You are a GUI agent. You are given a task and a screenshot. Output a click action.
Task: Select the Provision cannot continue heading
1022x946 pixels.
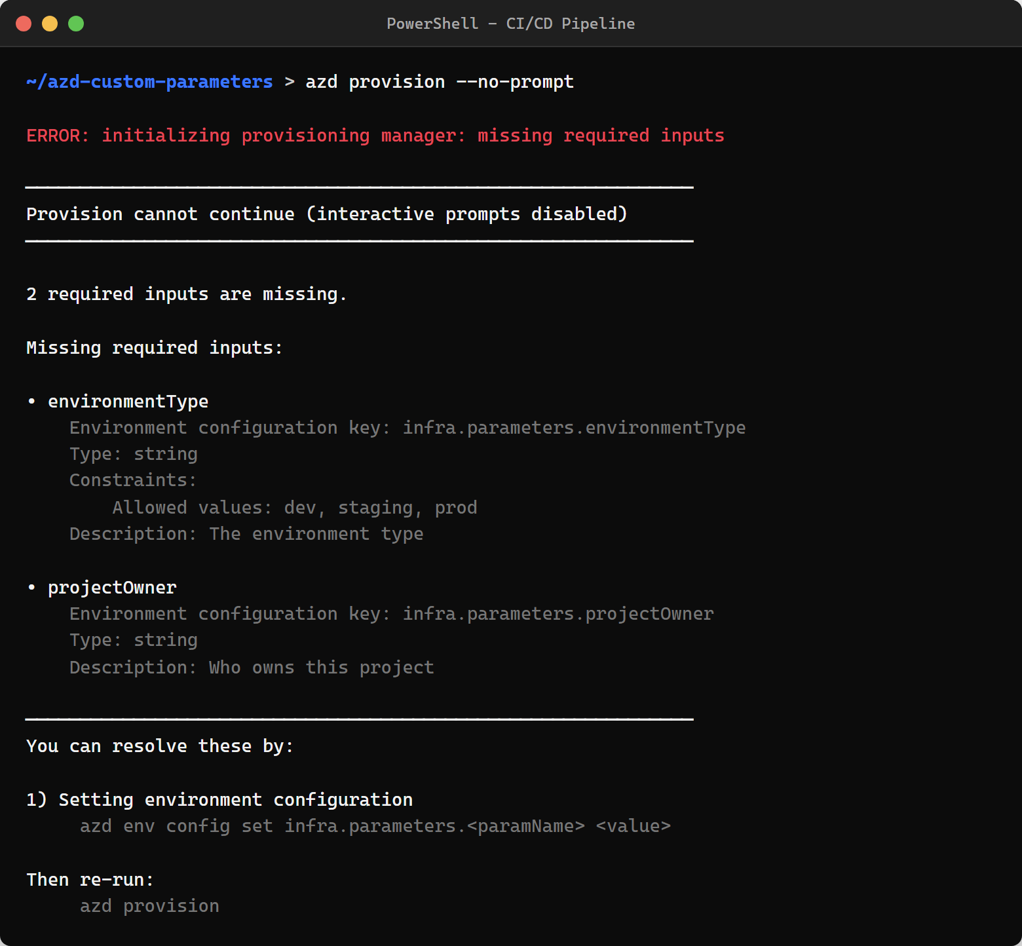click(326, 214)
